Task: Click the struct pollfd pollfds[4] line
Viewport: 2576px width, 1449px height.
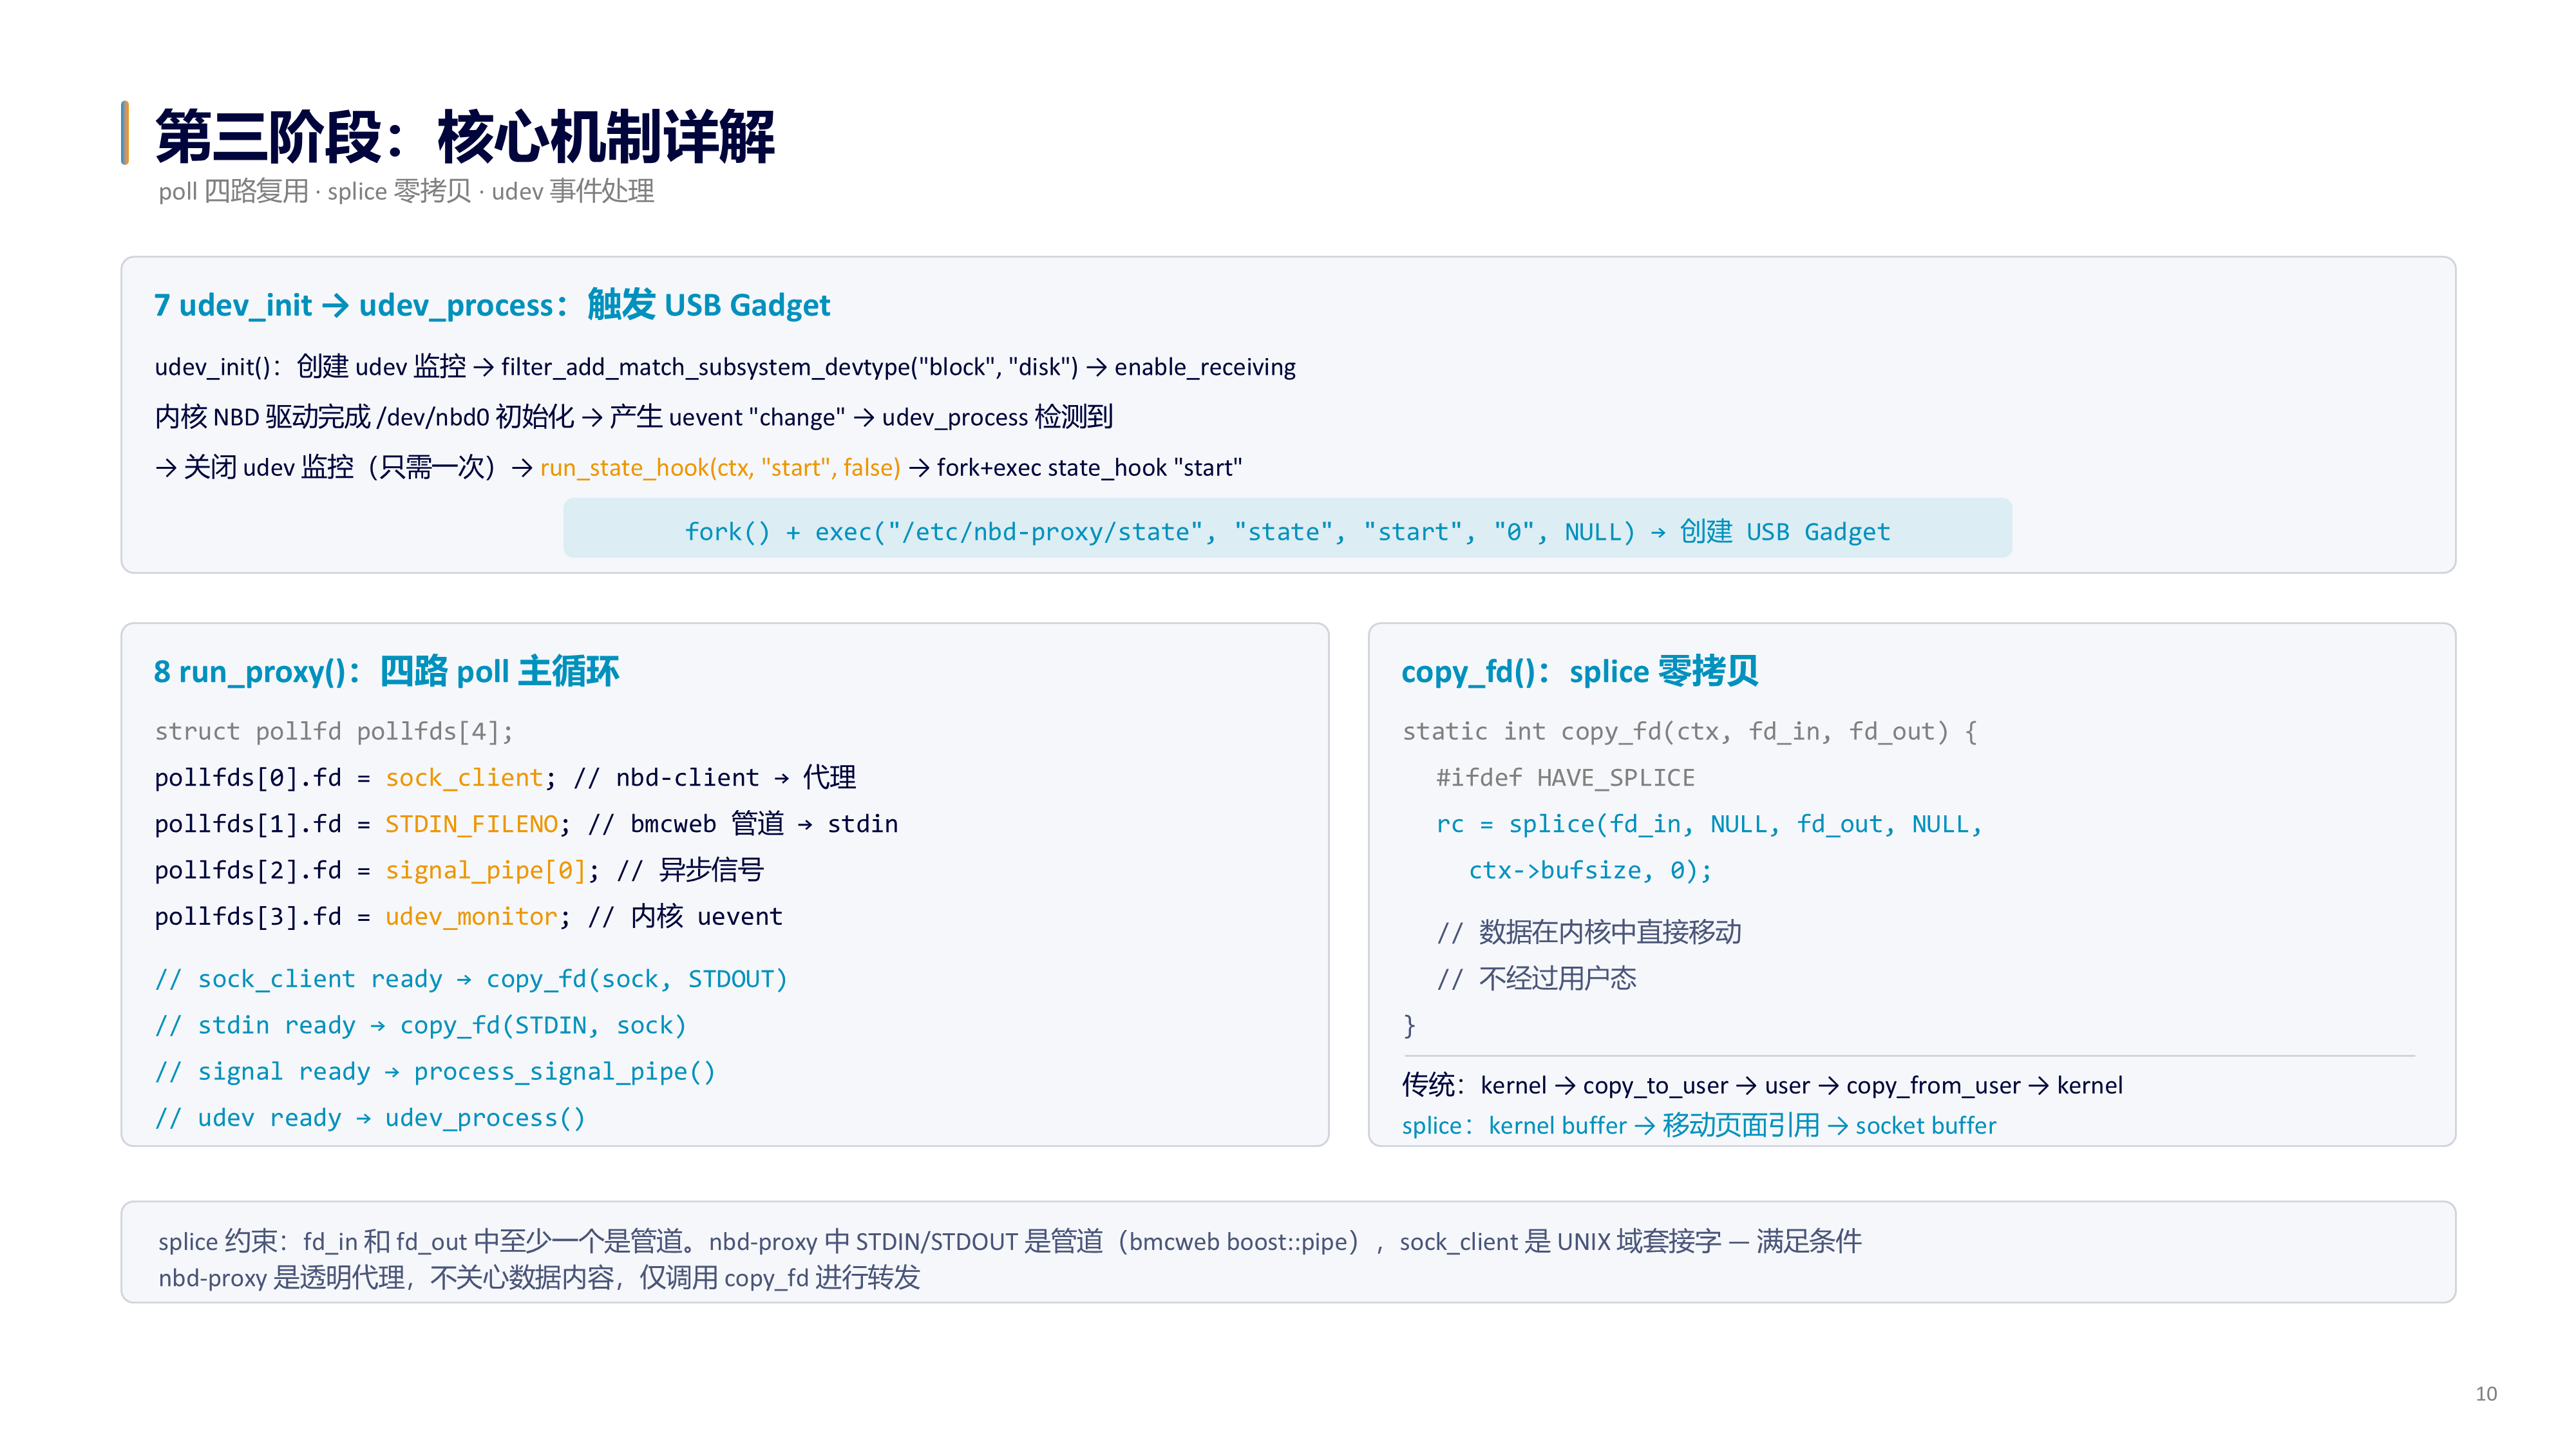Action: coord(334,732)
